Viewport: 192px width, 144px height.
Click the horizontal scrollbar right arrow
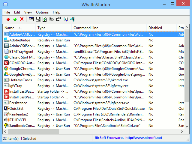pos(182,131)
